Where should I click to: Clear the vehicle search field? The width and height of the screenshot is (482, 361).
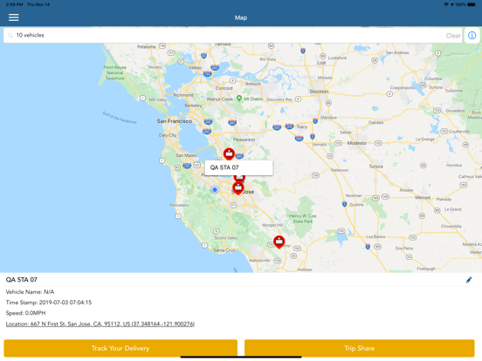point(453,36)
